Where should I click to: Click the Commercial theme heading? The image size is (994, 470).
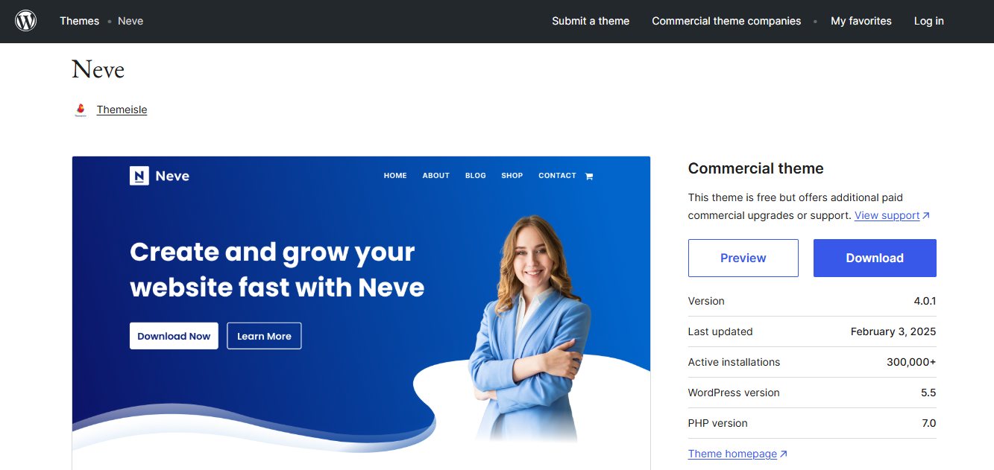756,168
